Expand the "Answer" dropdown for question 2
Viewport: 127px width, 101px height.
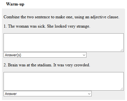pyautogui.click(x=48, y=94)
